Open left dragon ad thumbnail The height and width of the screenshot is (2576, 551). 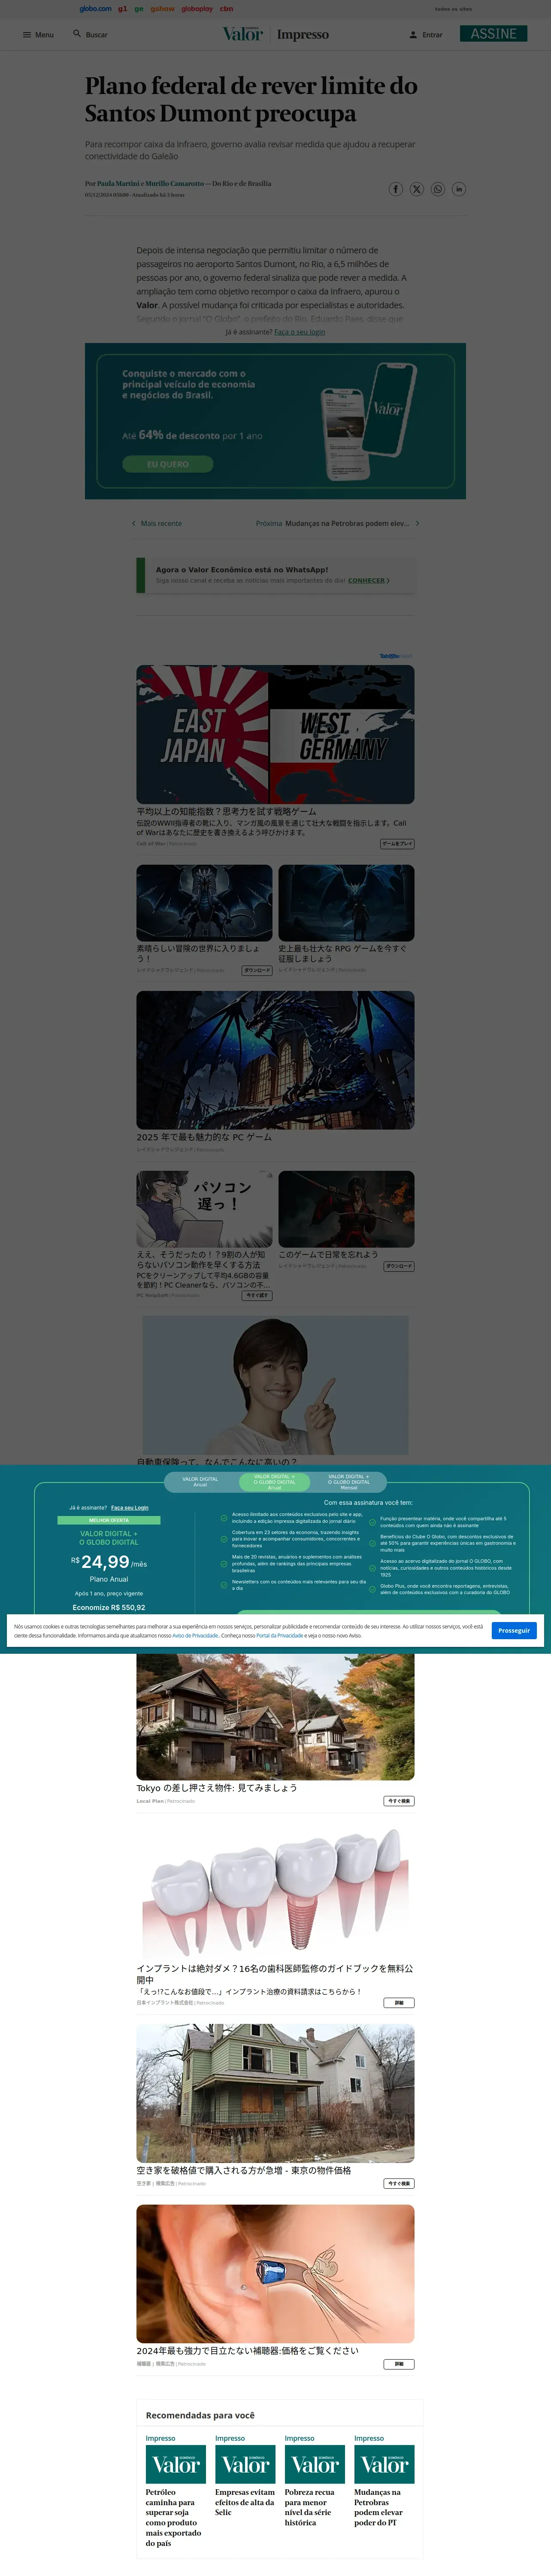[204, 903]
